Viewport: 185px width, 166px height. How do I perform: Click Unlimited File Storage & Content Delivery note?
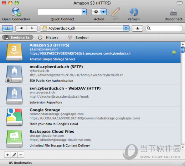[60, 145]
